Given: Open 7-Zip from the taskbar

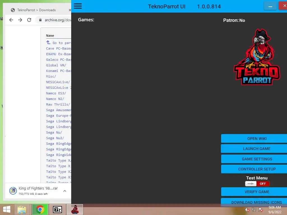Looking at the screenshot, I should 57,209.
